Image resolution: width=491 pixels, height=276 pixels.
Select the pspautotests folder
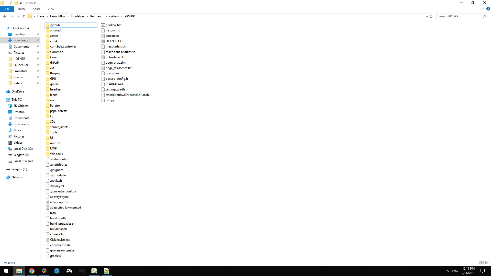pos(59,111)
